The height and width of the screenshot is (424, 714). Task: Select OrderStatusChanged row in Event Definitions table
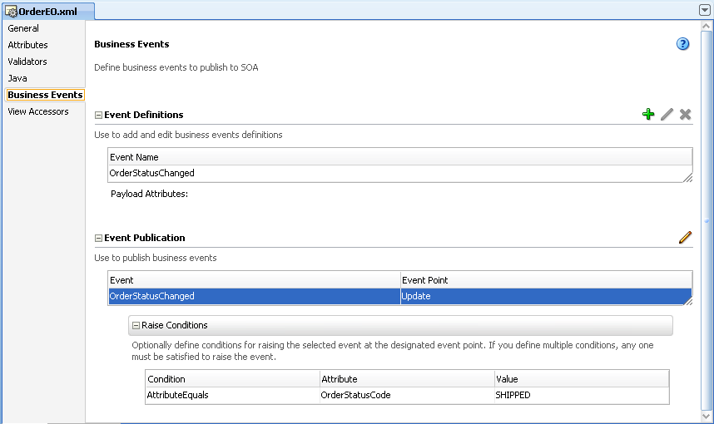coord(152,174)
